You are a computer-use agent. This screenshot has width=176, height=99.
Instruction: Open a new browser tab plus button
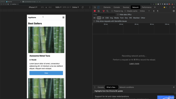(40, 2)
